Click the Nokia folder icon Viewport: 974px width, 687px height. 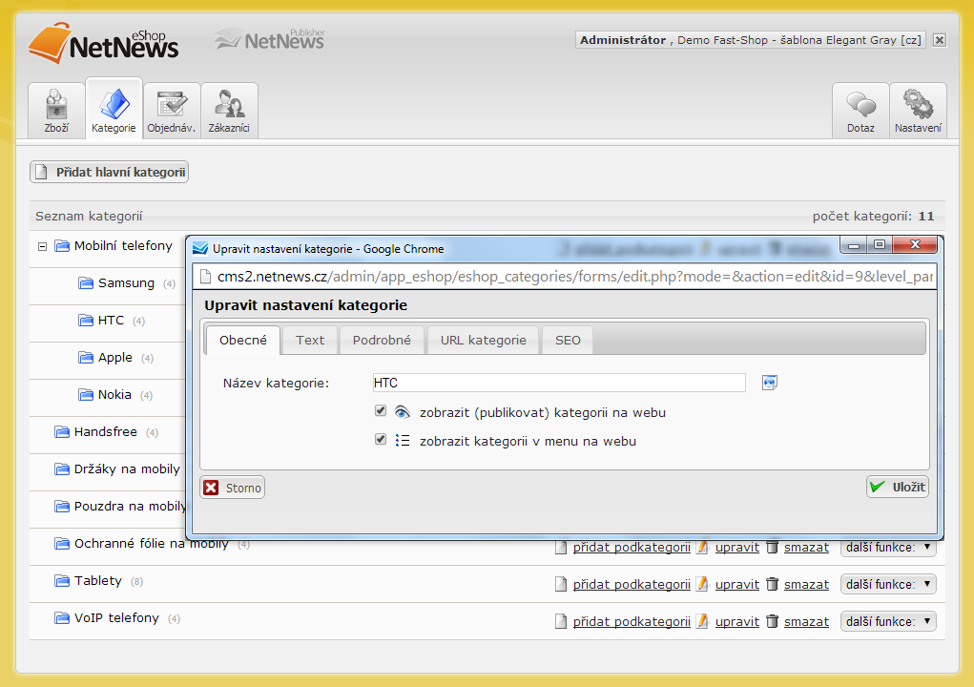(86, 395)
